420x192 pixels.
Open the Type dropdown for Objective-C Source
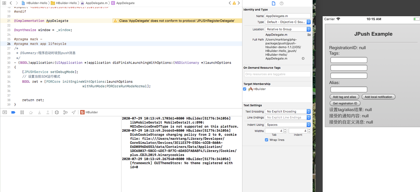pos(288,22)
